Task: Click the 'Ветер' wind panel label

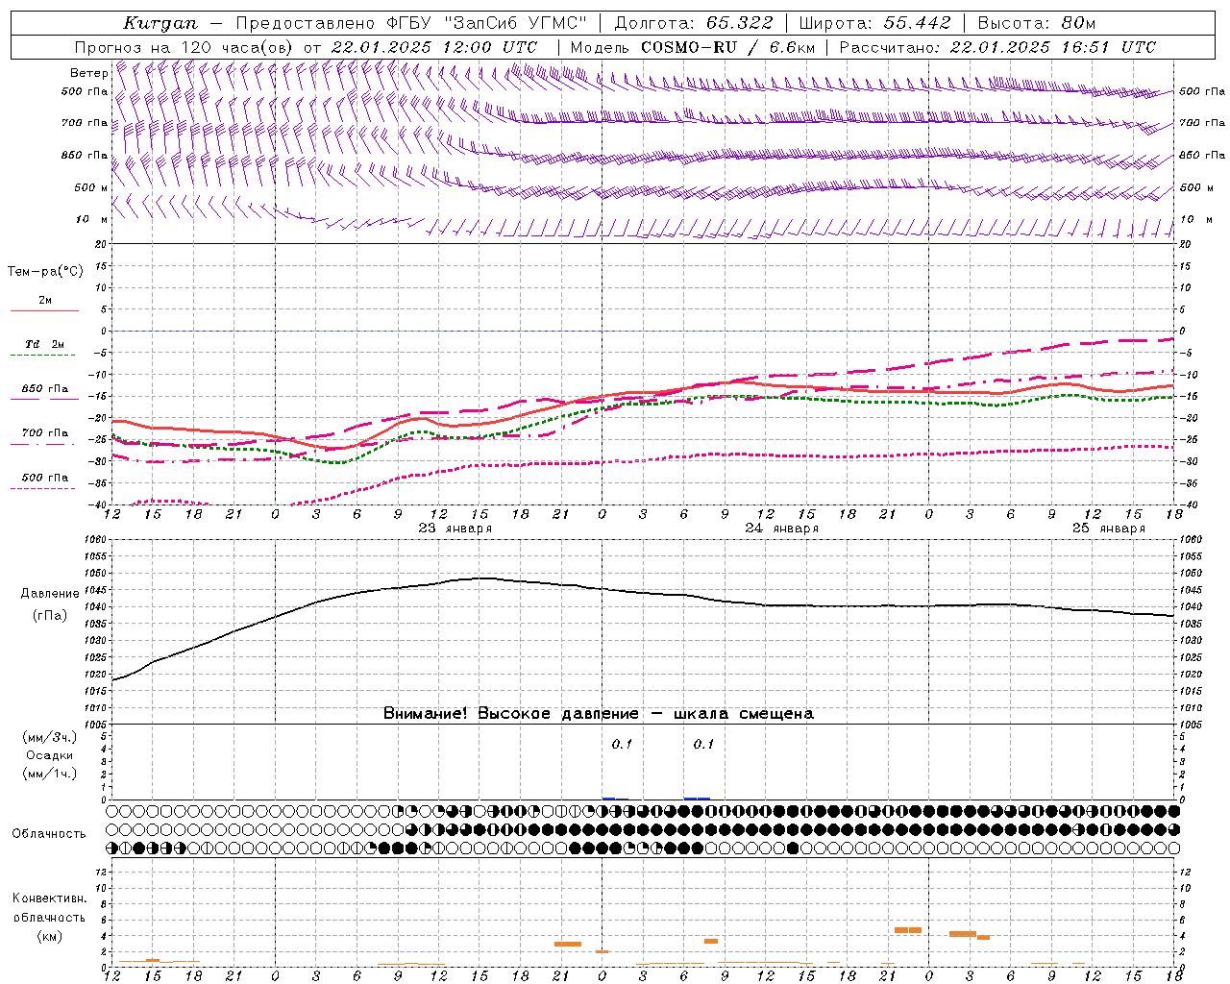Action: point(89,73)
